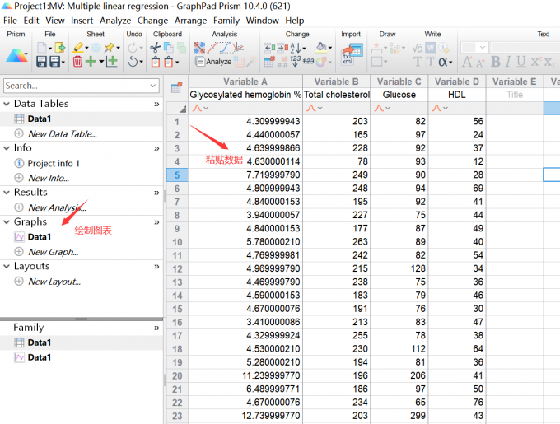Viewport: 560px width, 424px height.
Task: Click the red trash delete sheet icon
Action: click(77, 62)
